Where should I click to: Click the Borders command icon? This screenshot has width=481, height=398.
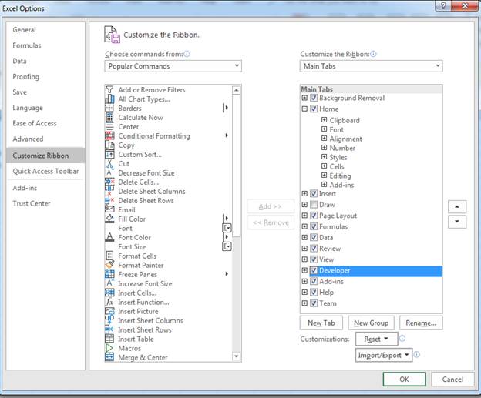point(109,108)
